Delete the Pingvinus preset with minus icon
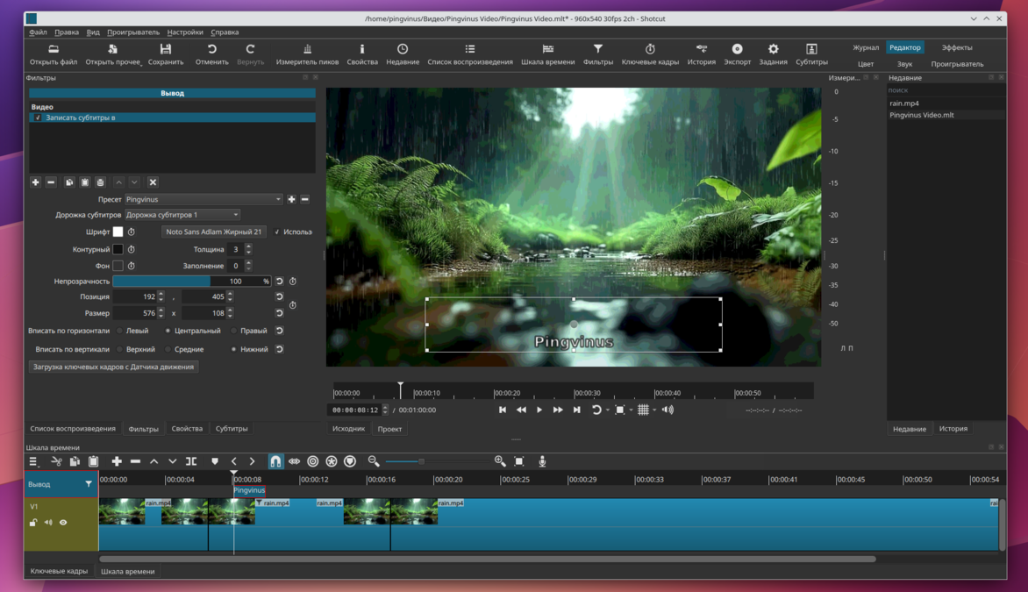 point(305,199)
